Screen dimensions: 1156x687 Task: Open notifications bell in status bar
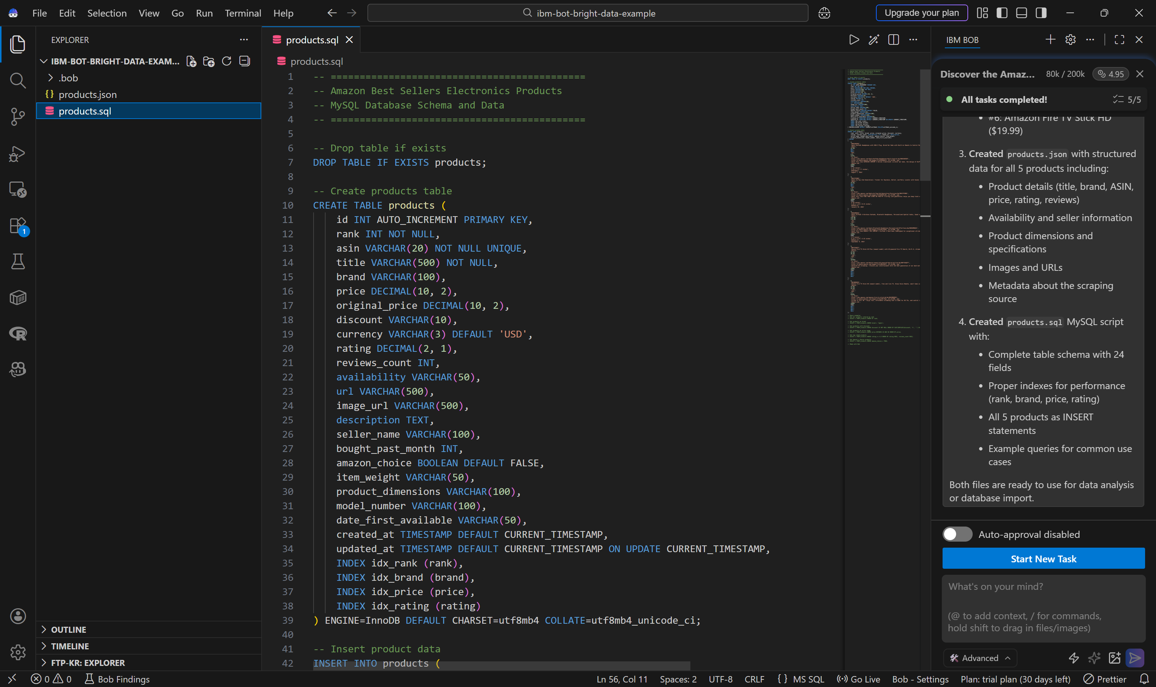point(1144,679)
